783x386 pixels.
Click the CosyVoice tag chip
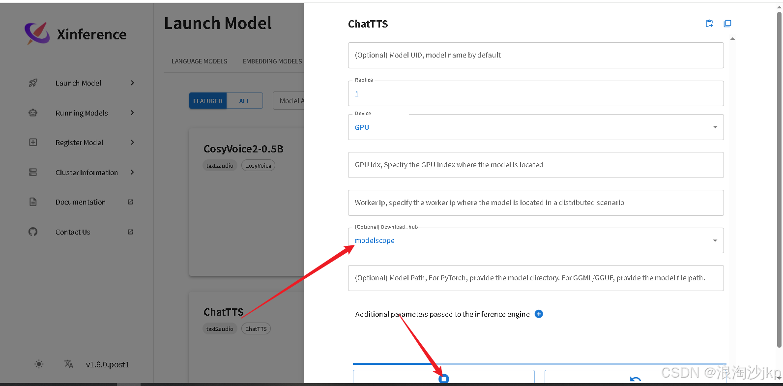[x=258, y=166]
